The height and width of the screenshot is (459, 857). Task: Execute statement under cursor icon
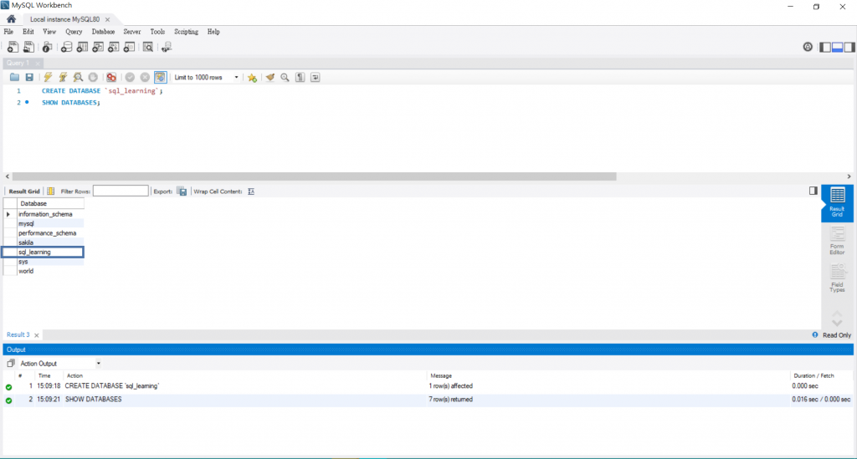click(63, 78)
